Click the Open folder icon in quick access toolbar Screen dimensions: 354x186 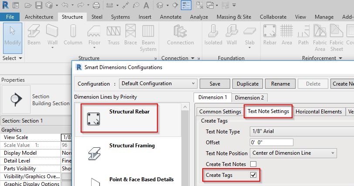point(28,5)
